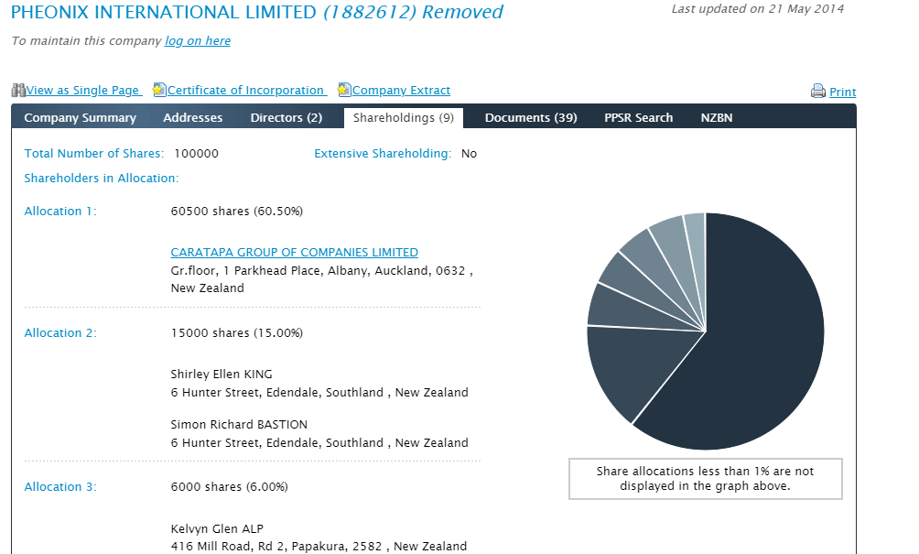Open the Company Summary tab
Image resolution: width=919 pixels, height=554 pixels.
[x=80, y=118]
